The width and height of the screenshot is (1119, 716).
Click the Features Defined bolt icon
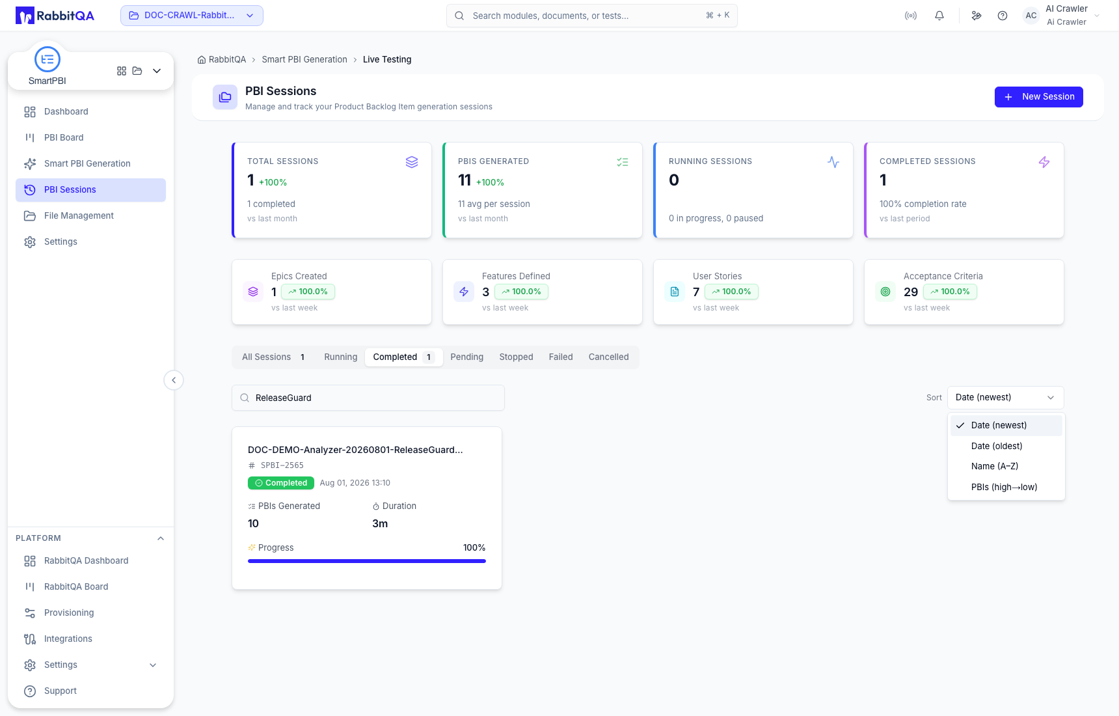point(464,292)
